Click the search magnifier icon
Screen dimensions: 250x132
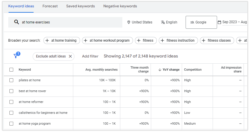tap(16, 22)
